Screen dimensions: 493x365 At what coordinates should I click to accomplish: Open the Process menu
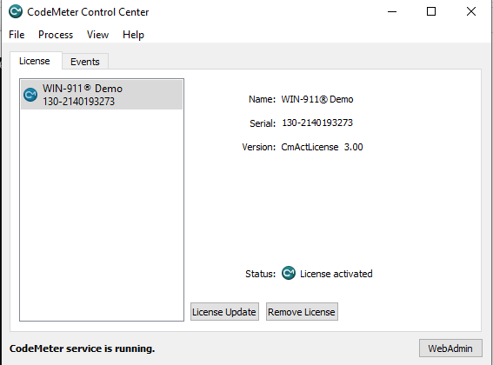tap(56, 35)
